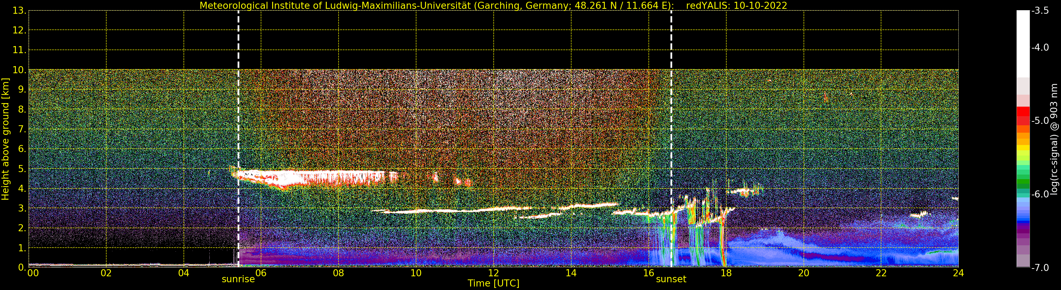Click the '1.' height tick label

22,248
